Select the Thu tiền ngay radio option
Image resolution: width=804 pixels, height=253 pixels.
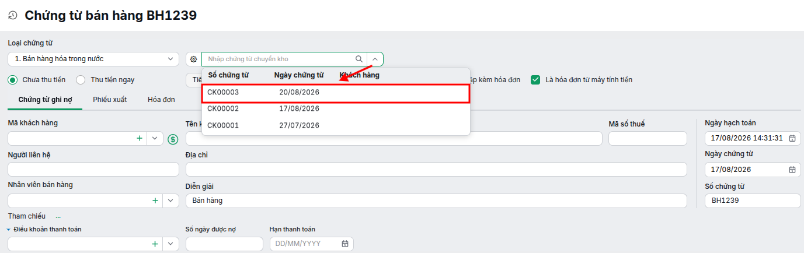(x=81, y=80)
